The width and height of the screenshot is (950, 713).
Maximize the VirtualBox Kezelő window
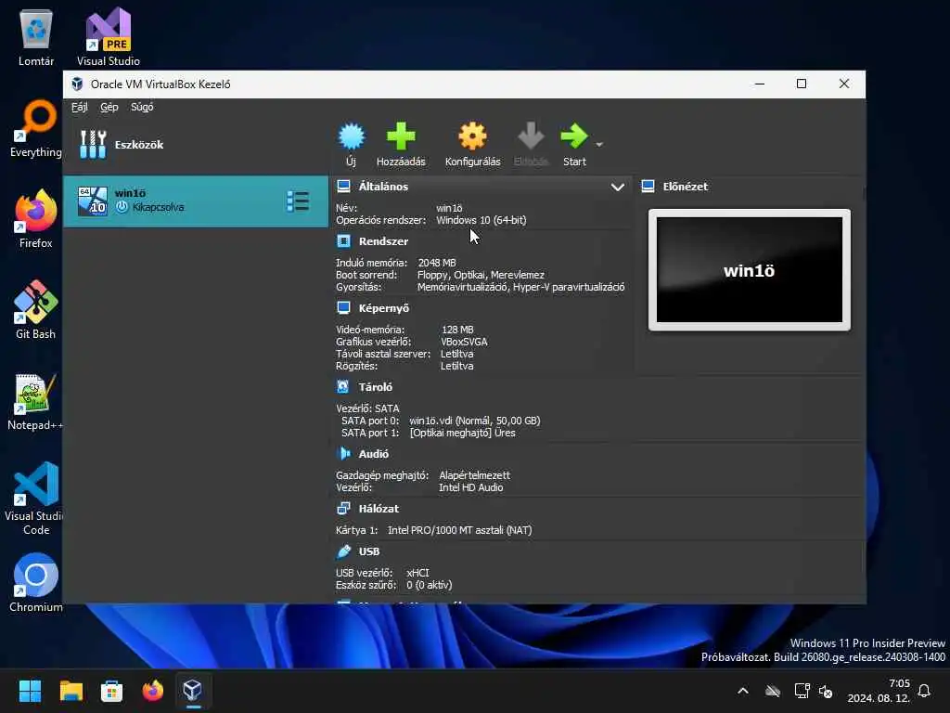tap(802, 84)
